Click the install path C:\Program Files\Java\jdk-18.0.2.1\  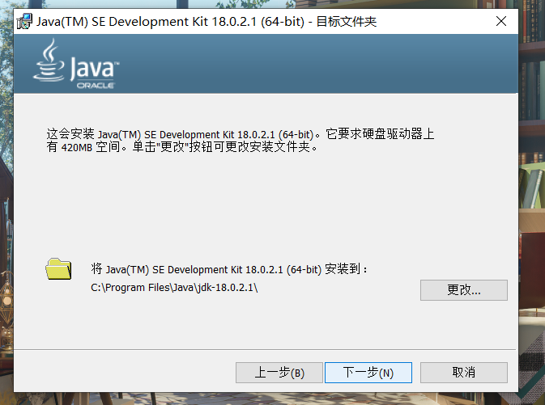pos(174,288)
